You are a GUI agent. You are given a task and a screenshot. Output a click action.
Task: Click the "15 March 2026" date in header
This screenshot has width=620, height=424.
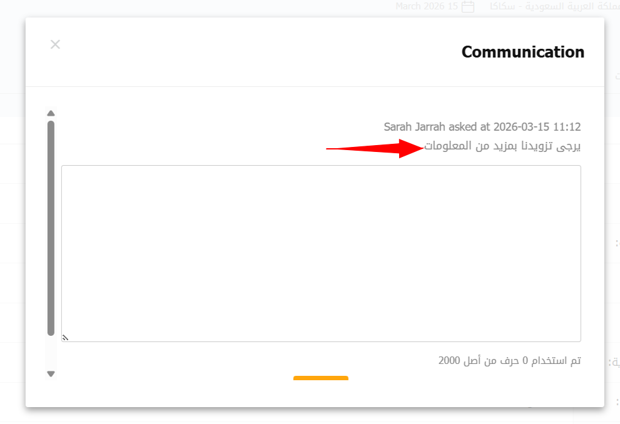[x=427, y=7]
